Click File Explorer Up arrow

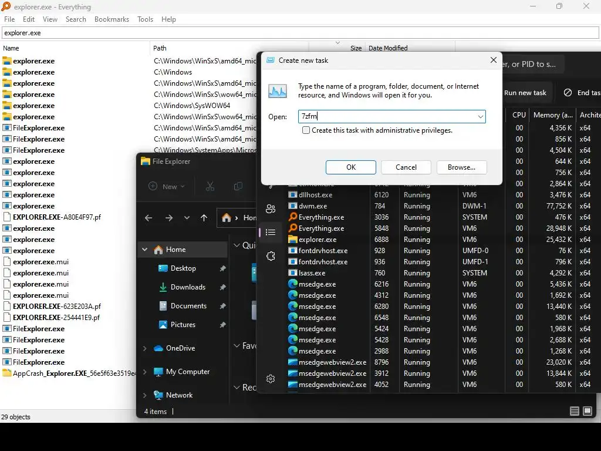204,218
